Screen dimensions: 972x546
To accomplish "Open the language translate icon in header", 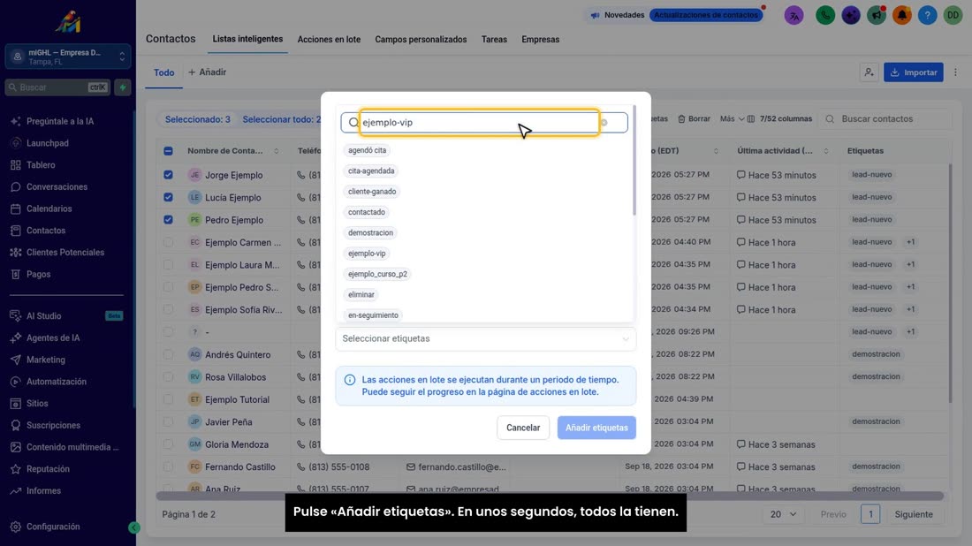I will pos(794,16).
